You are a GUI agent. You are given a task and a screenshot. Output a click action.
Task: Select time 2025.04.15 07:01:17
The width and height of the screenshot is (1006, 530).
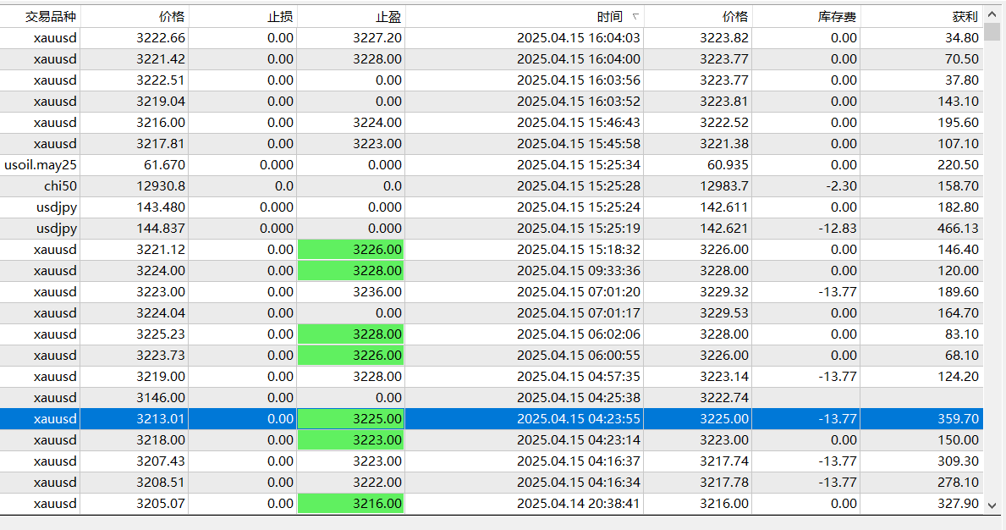[578, 313]
